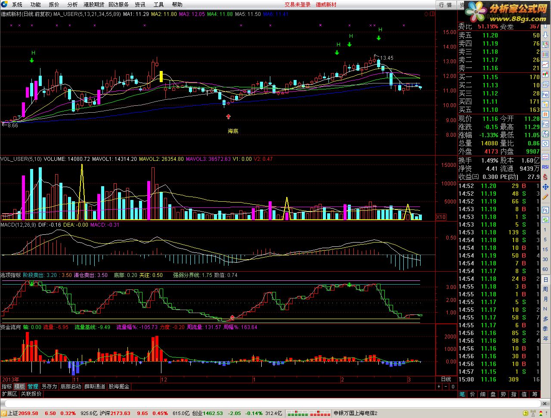The image size is (551, 418).
Task: Click the − zoom-out button below chart
Action: coord(446,387)
